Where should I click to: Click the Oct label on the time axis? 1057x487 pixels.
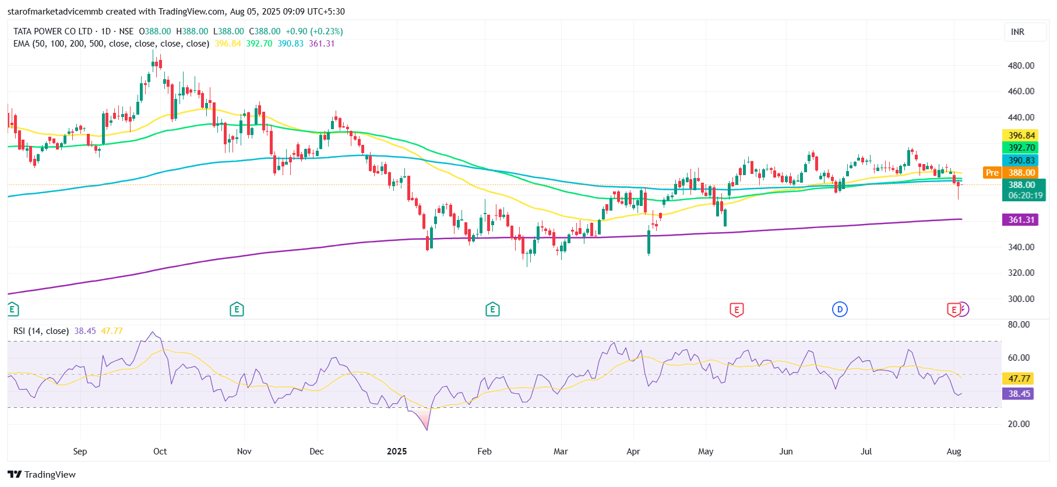pos(160,452)
